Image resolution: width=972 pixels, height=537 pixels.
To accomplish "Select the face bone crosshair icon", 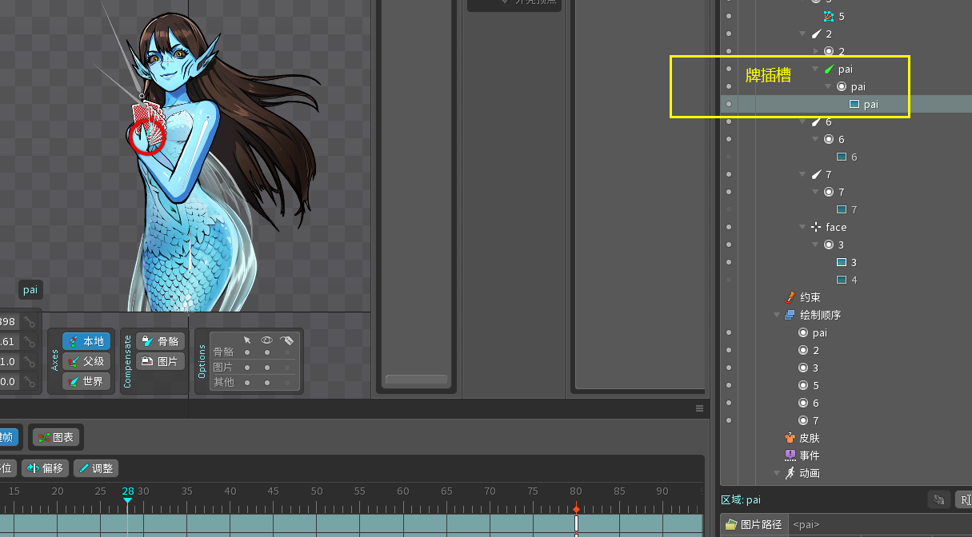I will click(816, 228).
